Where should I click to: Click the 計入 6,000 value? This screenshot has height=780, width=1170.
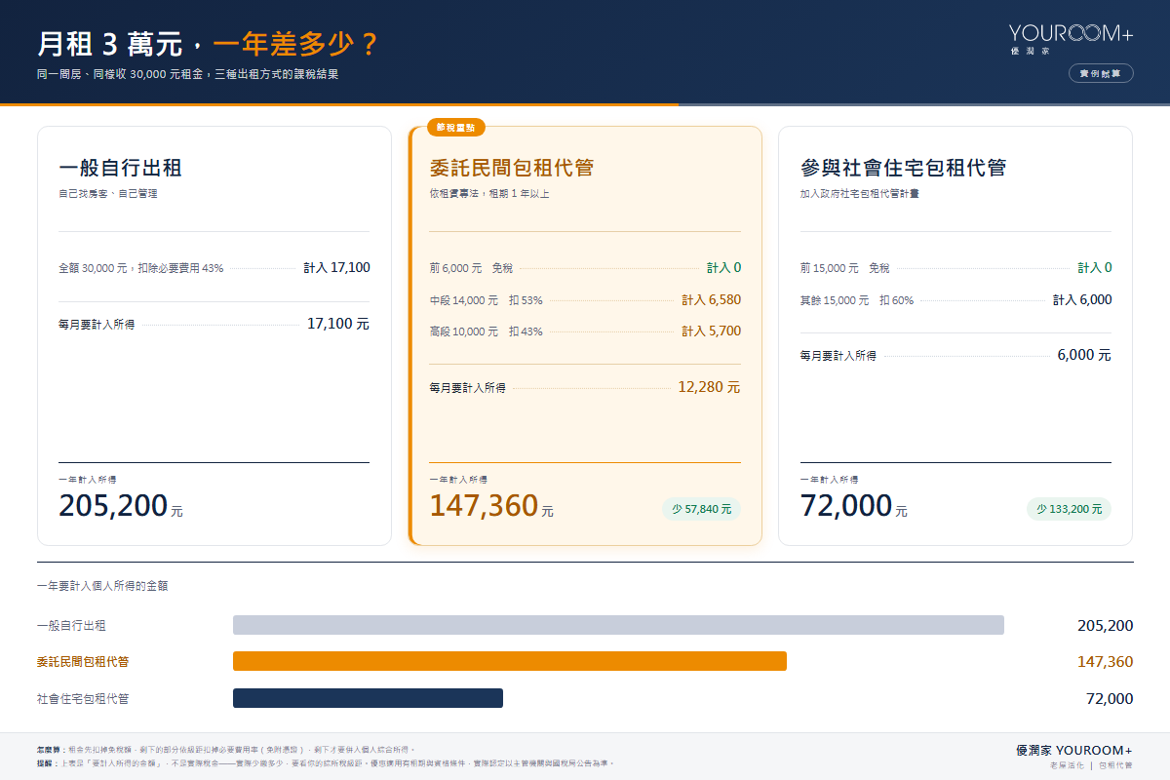1082,300
